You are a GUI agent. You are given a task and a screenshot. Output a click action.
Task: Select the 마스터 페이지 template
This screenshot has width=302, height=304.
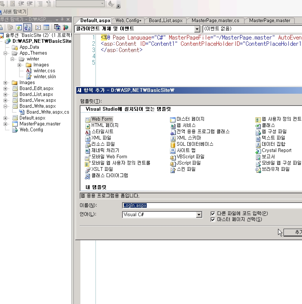pyautogui.click(x=187, y=119)
